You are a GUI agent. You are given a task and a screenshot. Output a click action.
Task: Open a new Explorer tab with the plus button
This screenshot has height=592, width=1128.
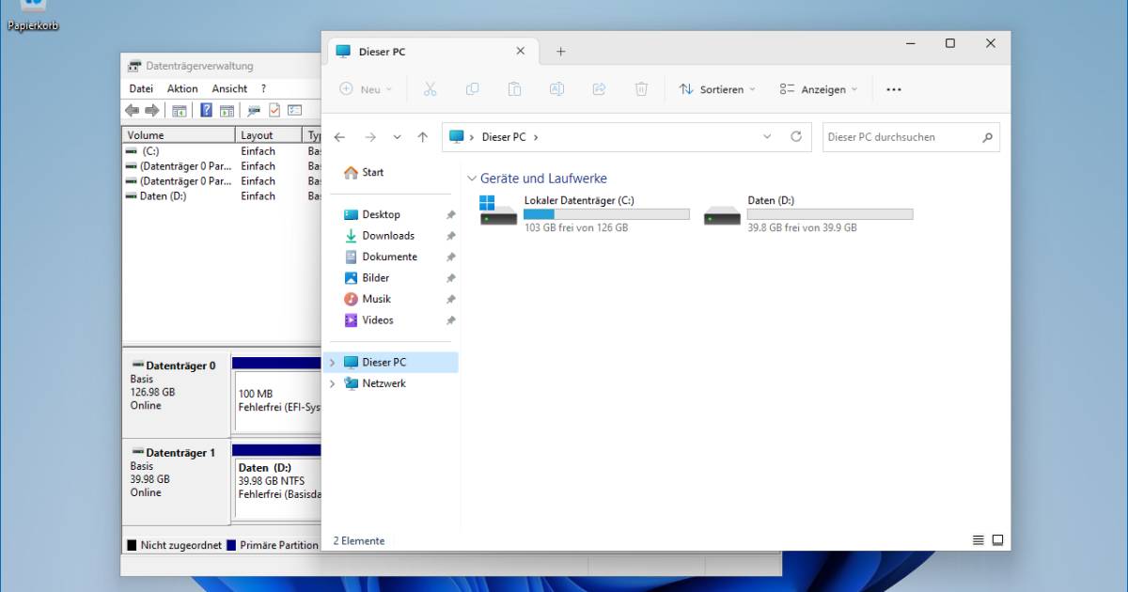(561, 51)
